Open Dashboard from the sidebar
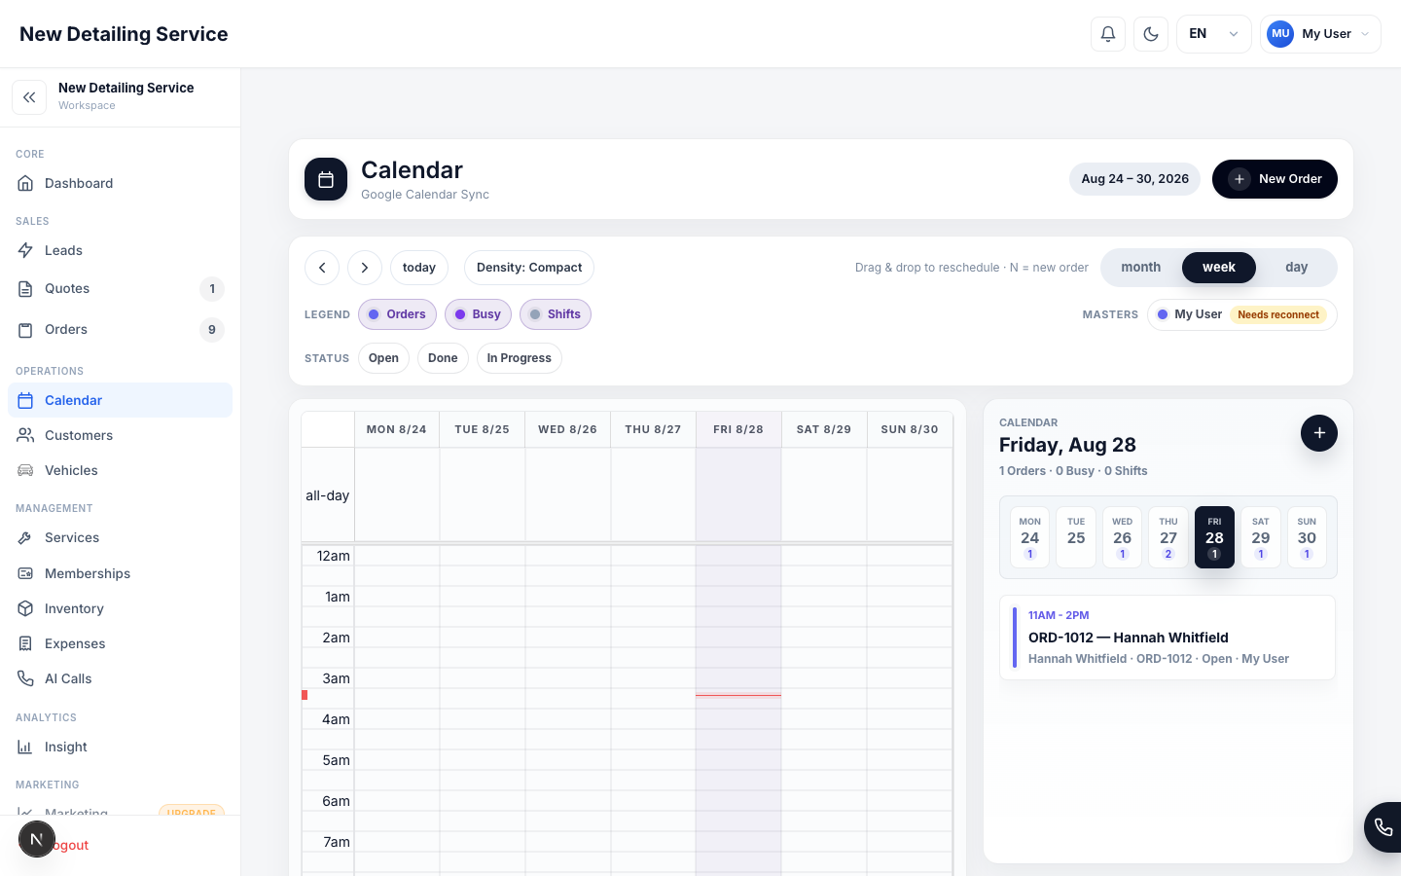Image resolution: width=1401 pixels, height=876 pixels. click(120, 183)
